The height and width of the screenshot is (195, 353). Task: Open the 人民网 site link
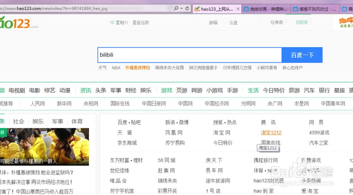pyautogui.click(x=38, y=104)
